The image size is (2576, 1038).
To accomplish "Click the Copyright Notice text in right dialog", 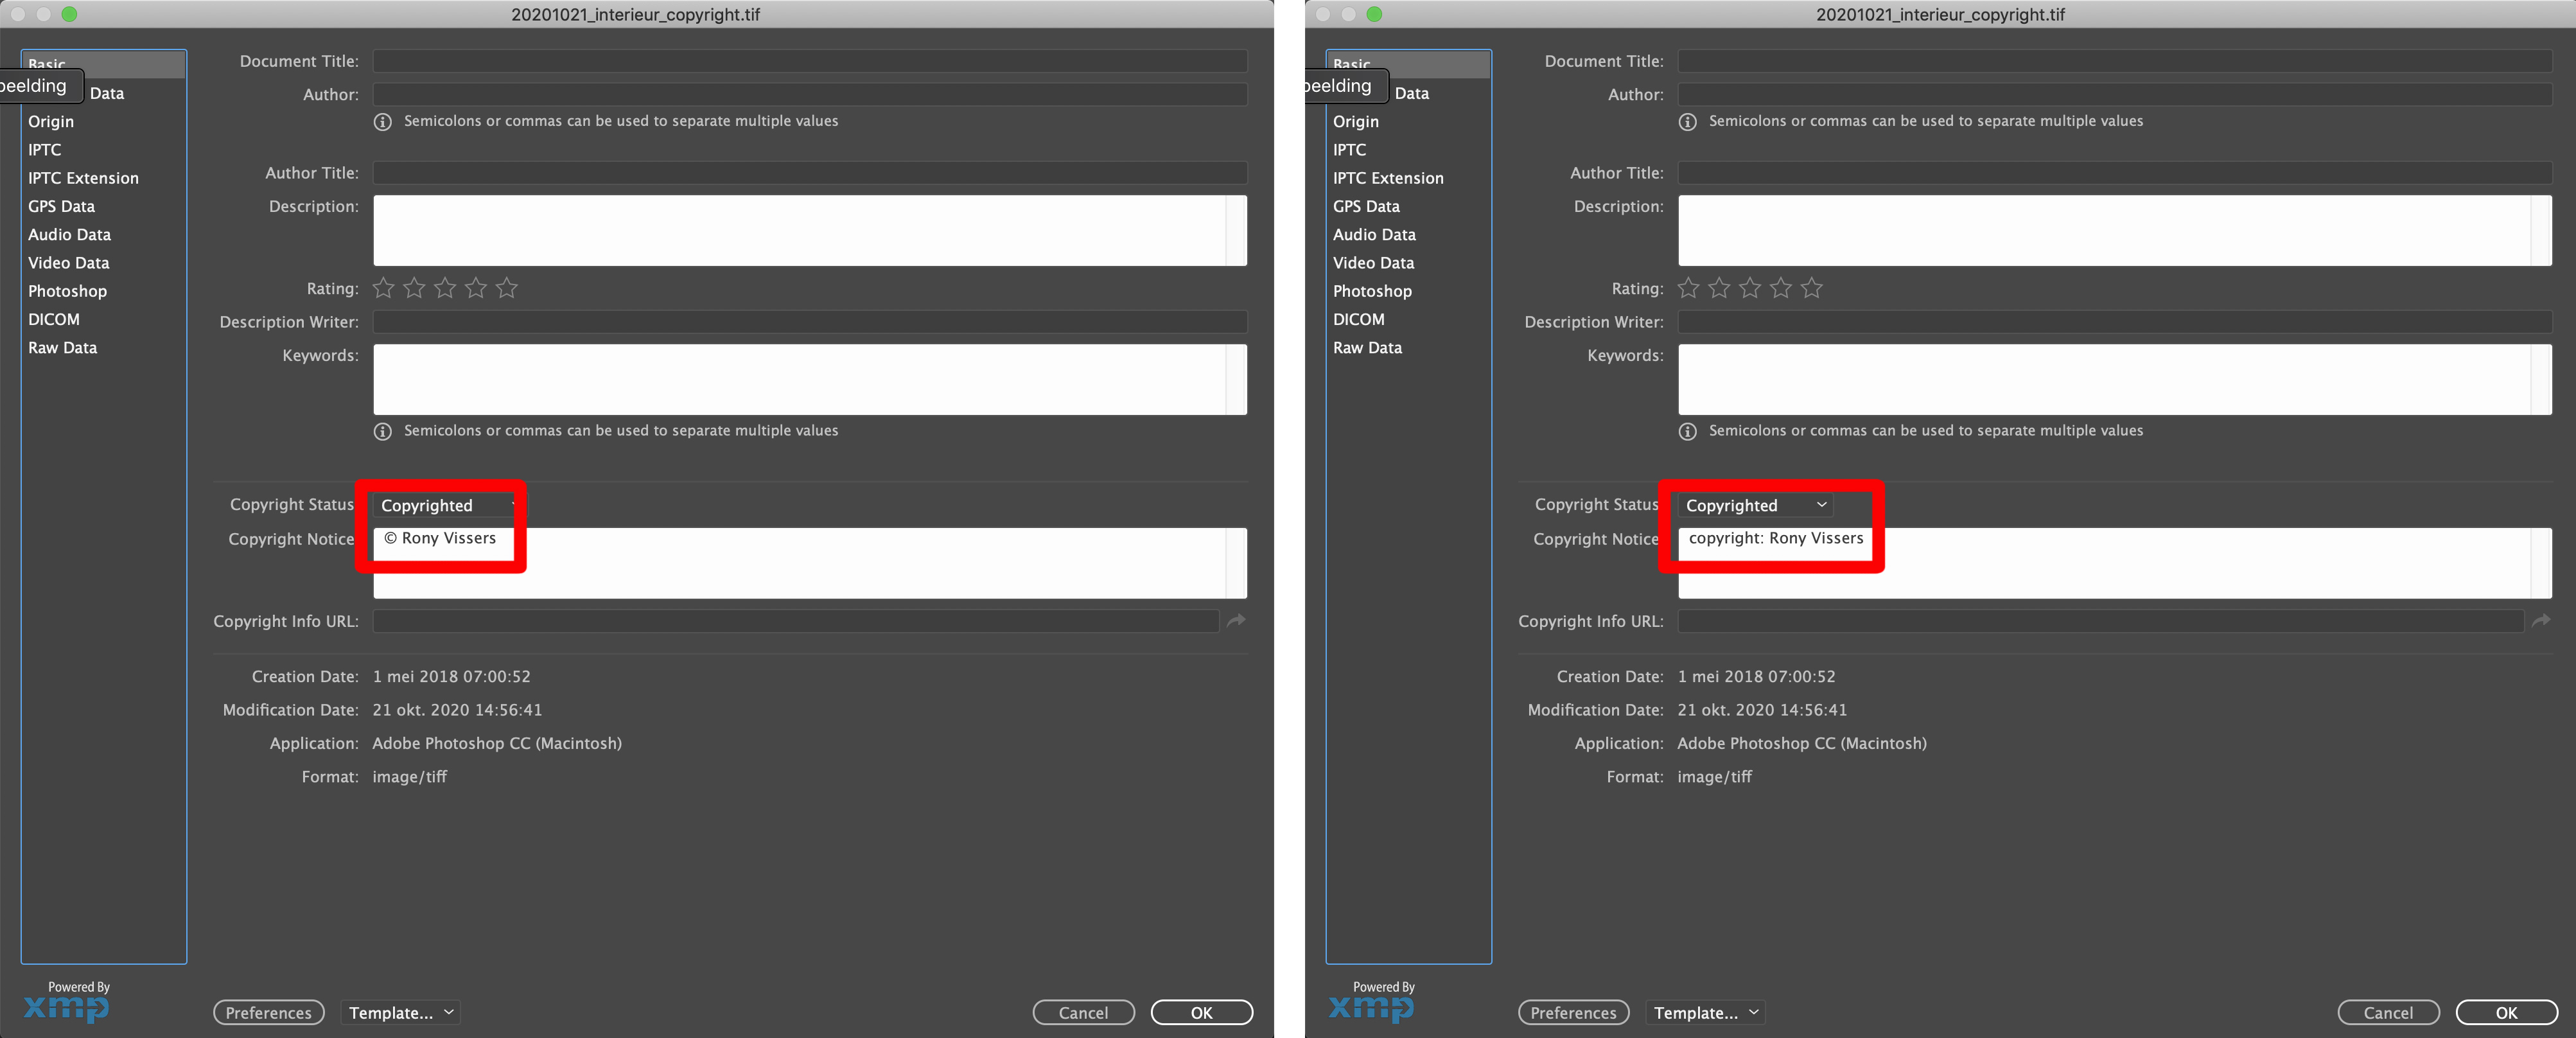I will [x=1776, y=538].
